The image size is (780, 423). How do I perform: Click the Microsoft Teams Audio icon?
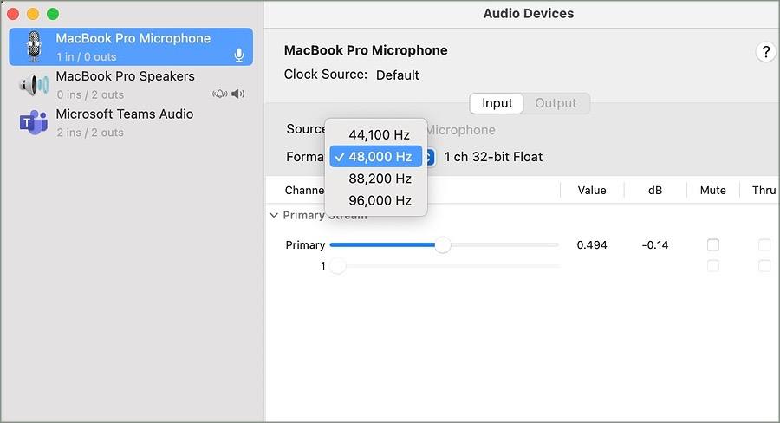point(33,122)
